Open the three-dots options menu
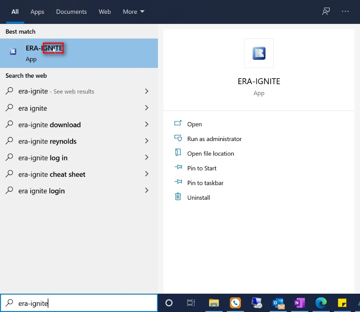Image resolution: width=360 pixels, height=312 pixels. pyautogui.click(x=345, y=11)
